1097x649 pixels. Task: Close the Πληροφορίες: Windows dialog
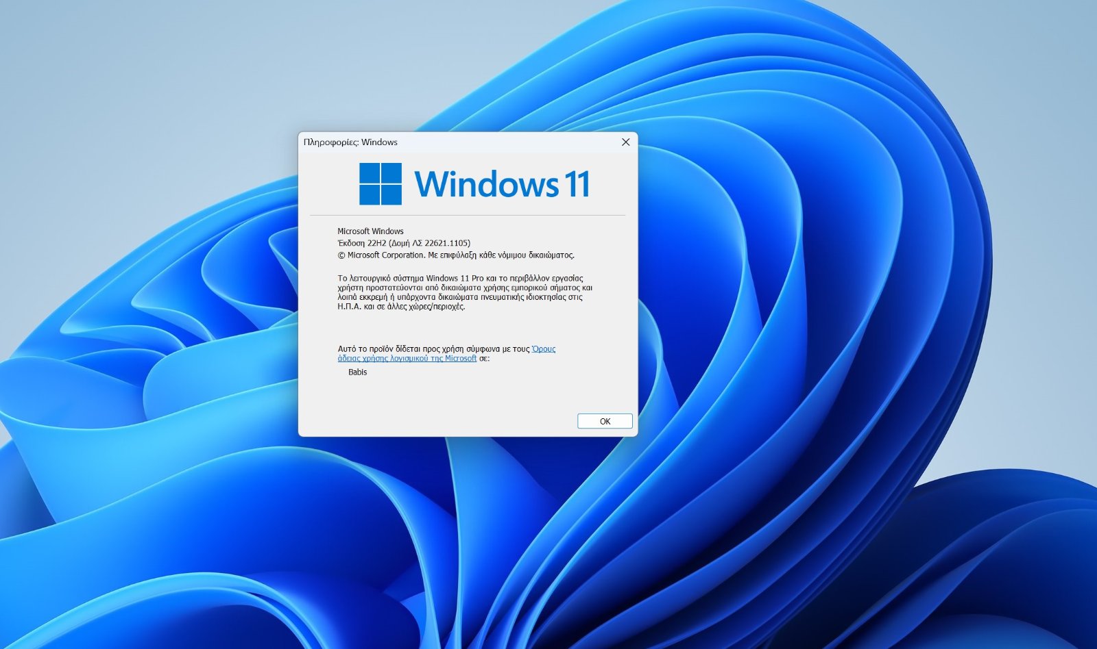click(625, 142)
